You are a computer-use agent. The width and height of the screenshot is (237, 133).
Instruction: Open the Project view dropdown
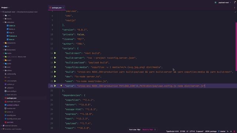click(6, 7)
